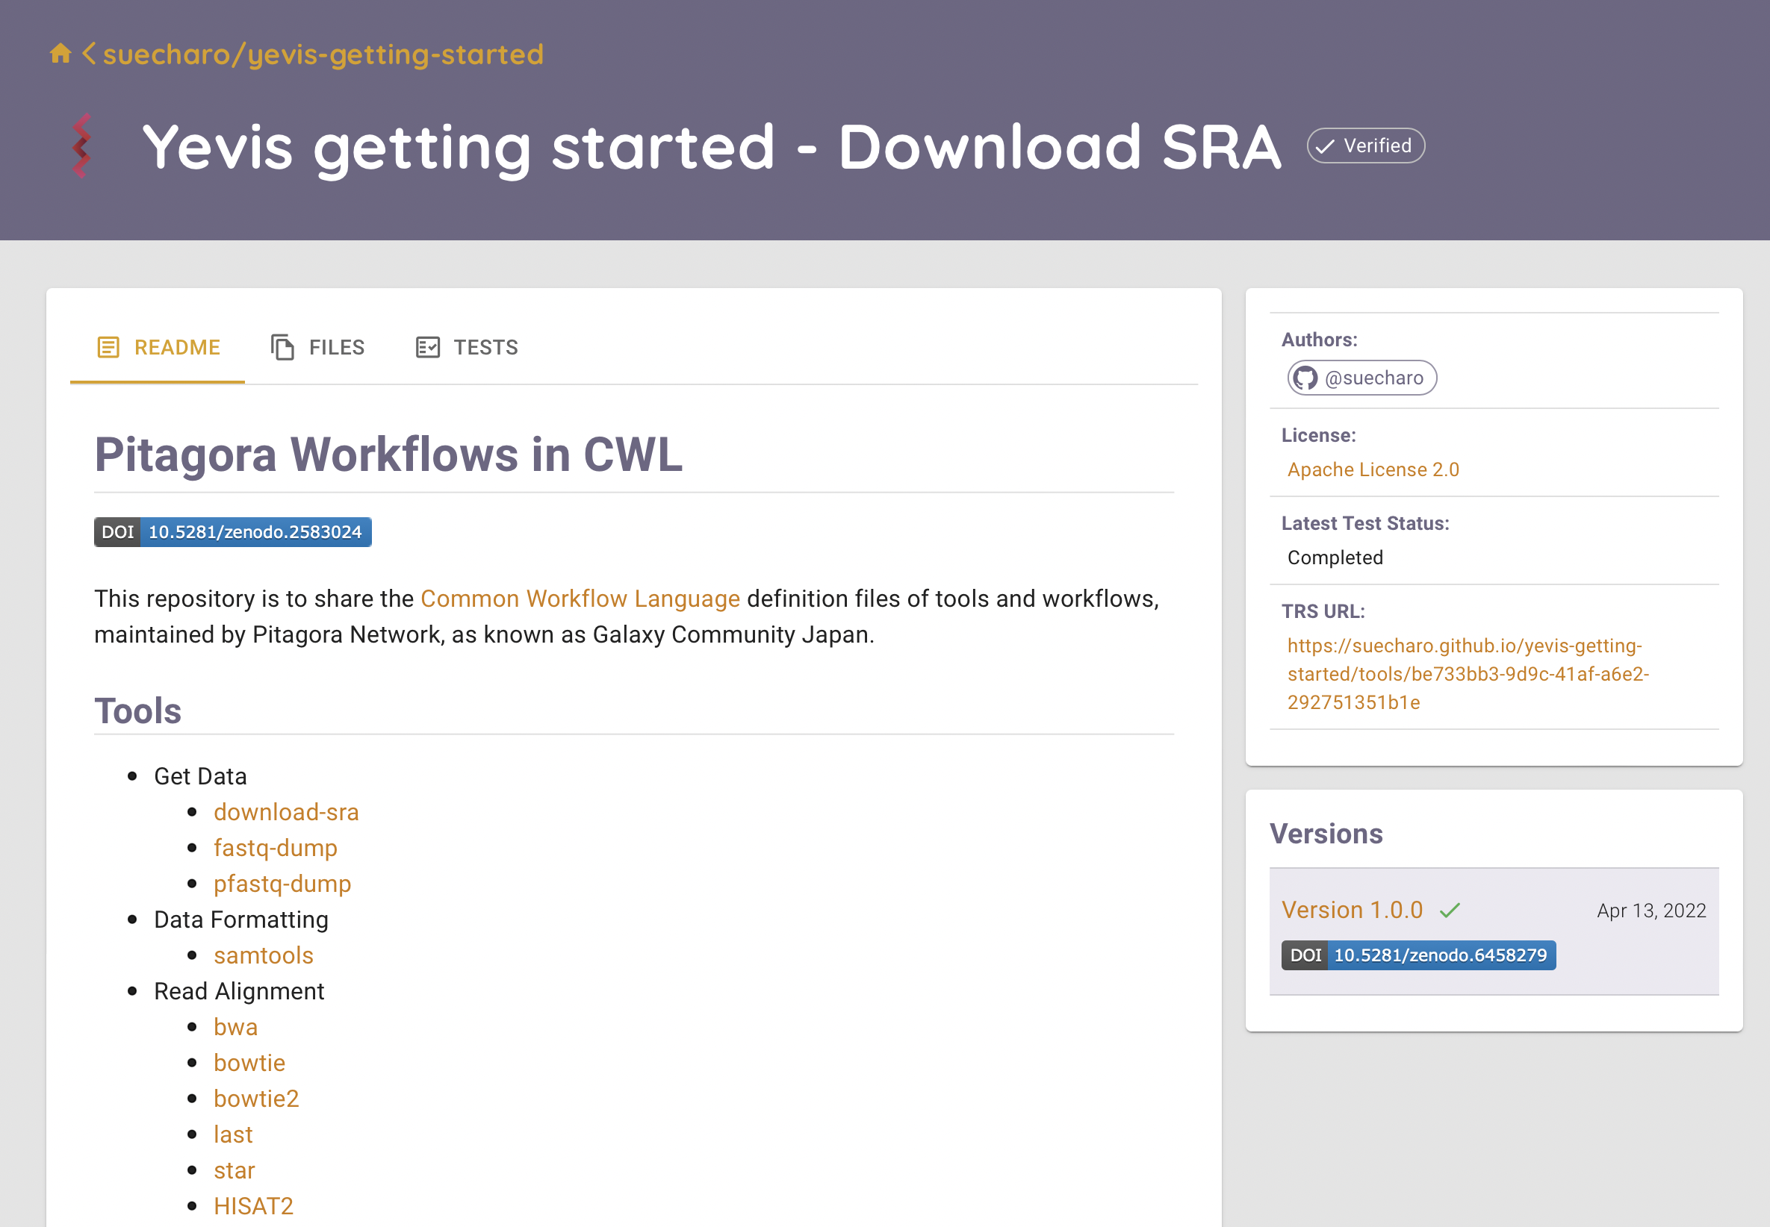Click the 'Apr 13, 2022' version date
This screenshot has height=1227, width=1770.
pyautogui.click(x=1651, y=911)
